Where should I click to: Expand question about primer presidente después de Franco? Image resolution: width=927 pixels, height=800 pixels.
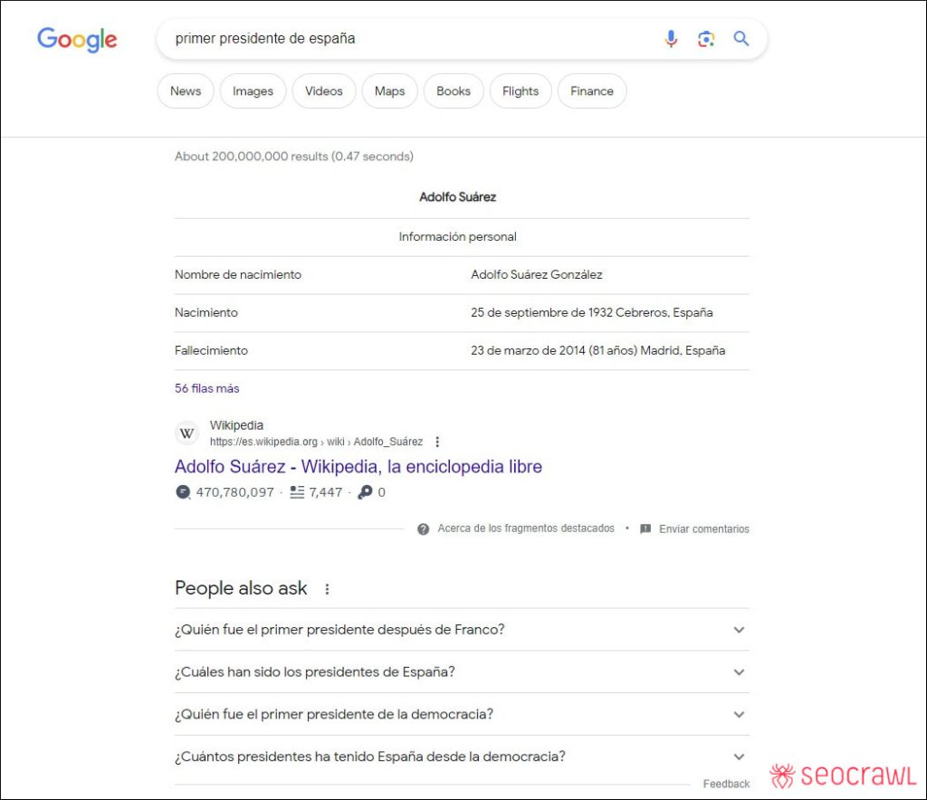(738, 630)
